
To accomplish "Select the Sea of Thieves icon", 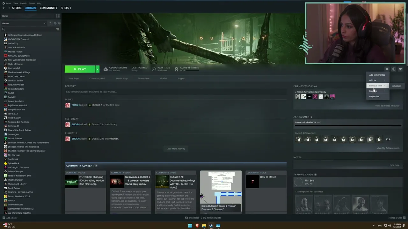I will click(5, 138).
